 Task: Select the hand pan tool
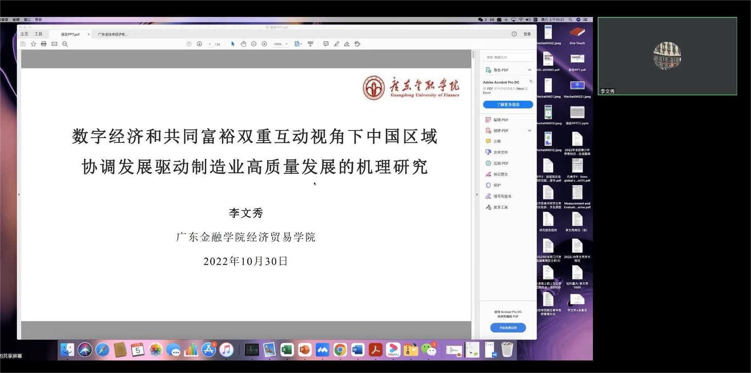(x=243, y=44)
